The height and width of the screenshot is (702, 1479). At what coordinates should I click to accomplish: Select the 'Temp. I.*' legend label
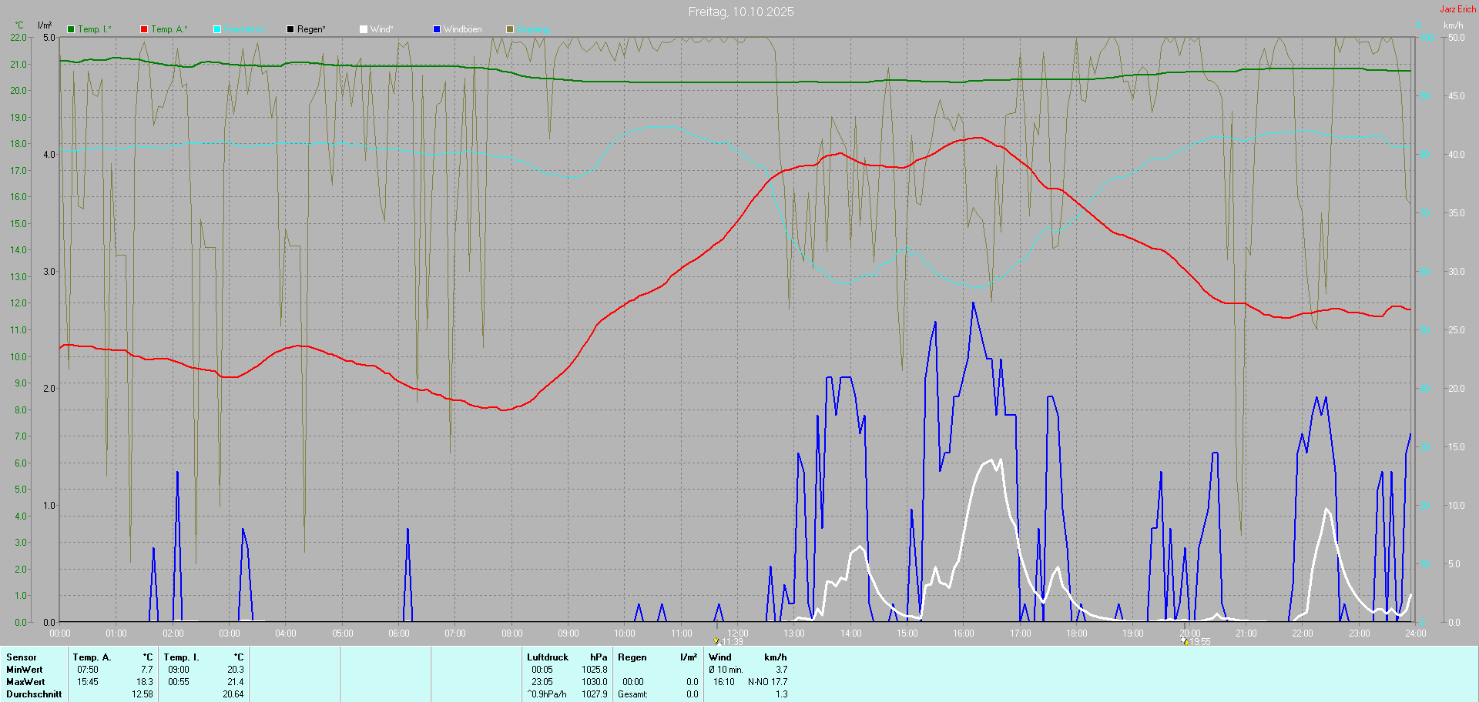[x=95, y=29]
